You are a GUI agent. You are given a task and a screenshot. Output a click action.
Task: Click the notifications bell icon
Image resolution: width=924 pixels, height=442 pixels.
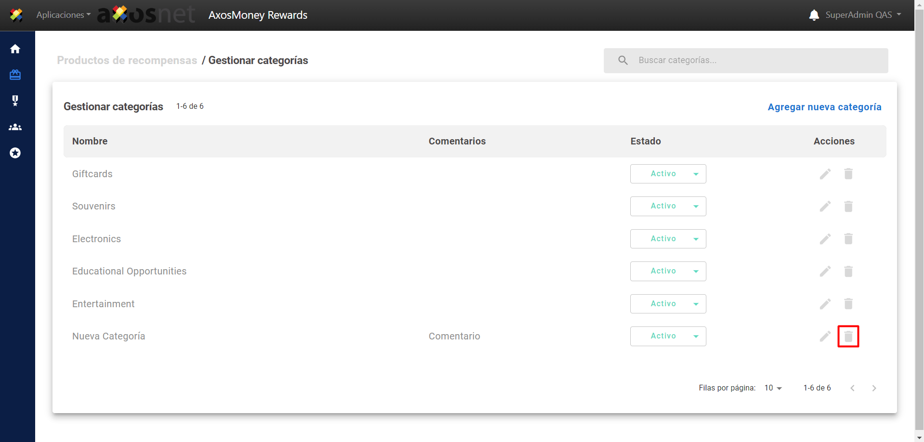[814, 15]
